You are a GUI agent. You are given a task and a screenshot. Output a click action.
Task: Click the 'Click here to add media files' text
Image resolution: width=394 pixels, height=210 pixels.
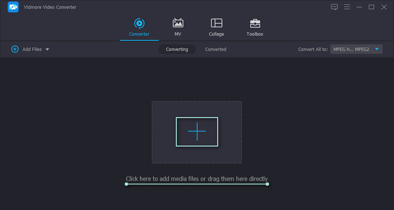[x=197, y=179]
